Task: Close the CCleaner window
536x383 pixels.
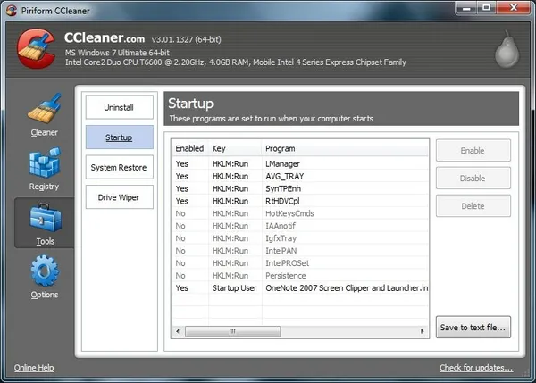Action: (x=514, y=8)
